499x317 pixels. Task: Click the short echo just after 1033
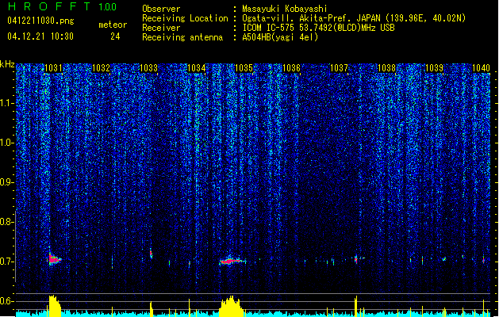[x=152, y=254]
